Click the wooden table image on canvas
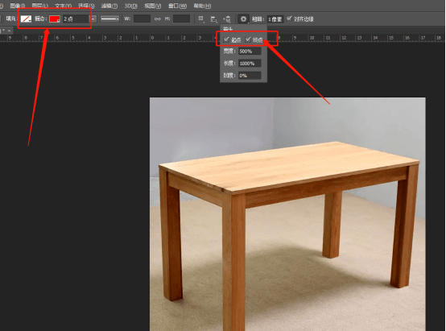446x331 pixels. (x=287, y=214)
